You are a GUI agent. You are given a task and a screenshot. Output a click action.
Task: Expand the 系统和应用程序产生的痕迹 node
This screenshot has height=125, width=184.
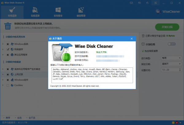coord(3,69)
